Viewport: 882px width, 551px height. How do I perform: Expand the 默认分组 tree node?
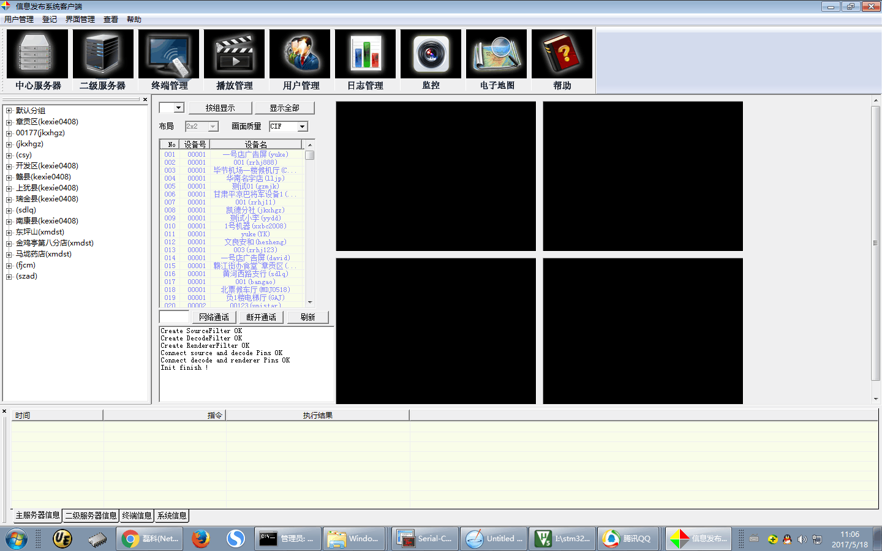[9, 111]
